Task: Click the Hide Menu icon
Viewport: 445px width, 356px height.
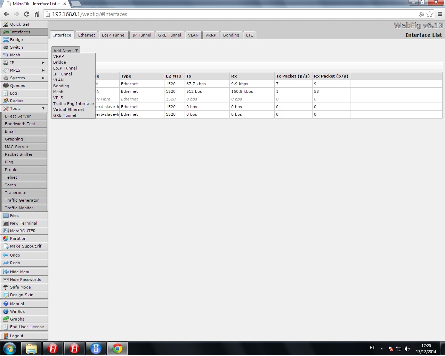Action: 6,272
